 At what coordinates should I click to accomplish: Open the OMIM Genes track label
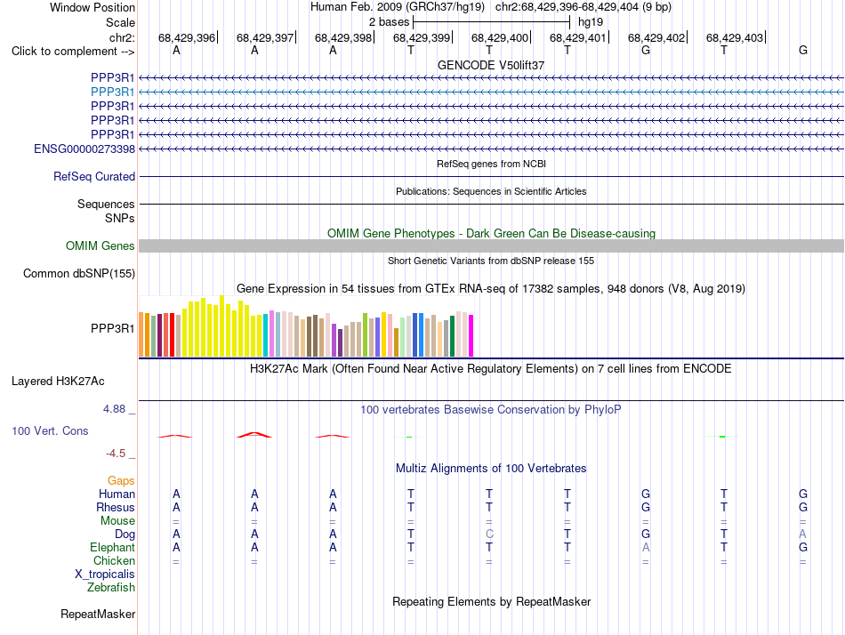click(100, 245)
